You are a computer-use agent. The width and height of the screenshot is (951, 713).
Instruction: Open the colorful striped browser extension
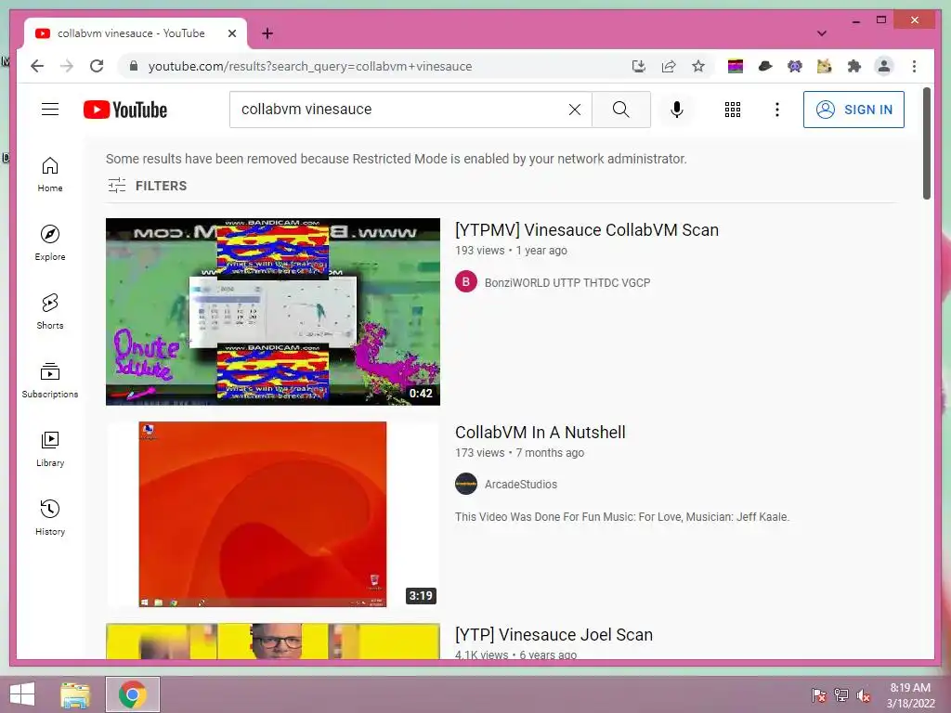(x=736, y=66)
